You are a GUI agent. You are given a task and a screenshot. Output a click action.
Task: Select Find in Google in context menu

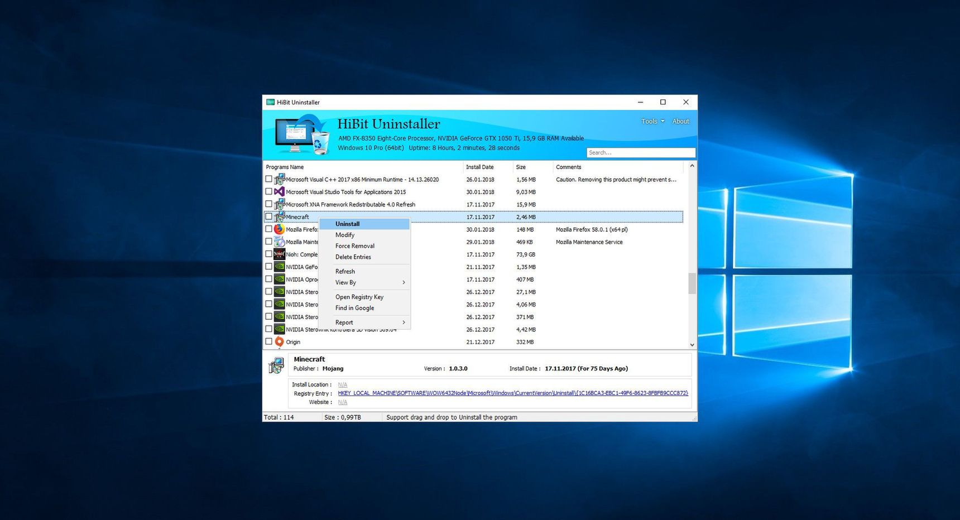pyautogui.click(x=364, y=308)
